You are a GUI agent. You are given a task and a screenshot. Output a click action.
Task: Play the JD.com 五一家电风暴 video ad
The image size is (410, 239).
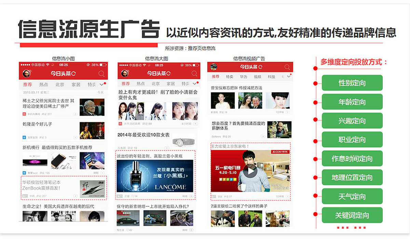(x=251, y=171)
